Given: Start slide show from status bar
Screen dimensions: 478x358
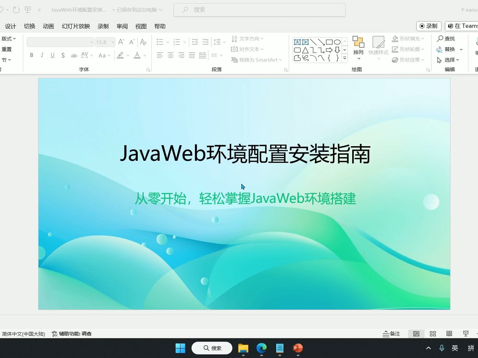Looking at the screenshot, I should (x=466, y=334).
